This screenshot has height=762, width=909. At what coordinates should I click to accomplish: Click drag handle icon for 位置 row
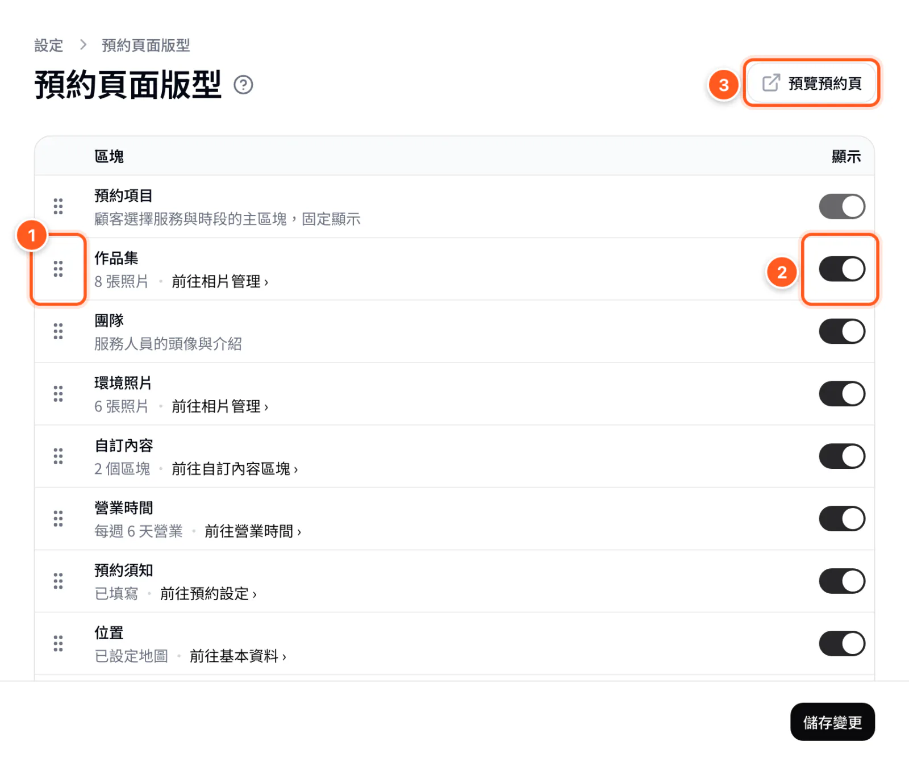pos(58,644)
